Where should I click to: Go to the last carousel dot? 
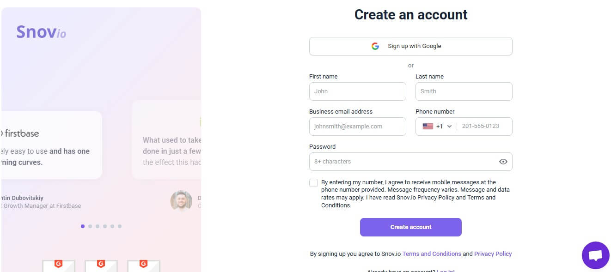coord(120,226)
